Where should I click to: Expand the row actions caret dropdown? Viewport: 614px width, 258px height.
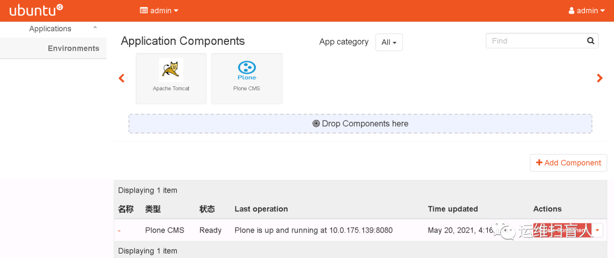(598, 230)
